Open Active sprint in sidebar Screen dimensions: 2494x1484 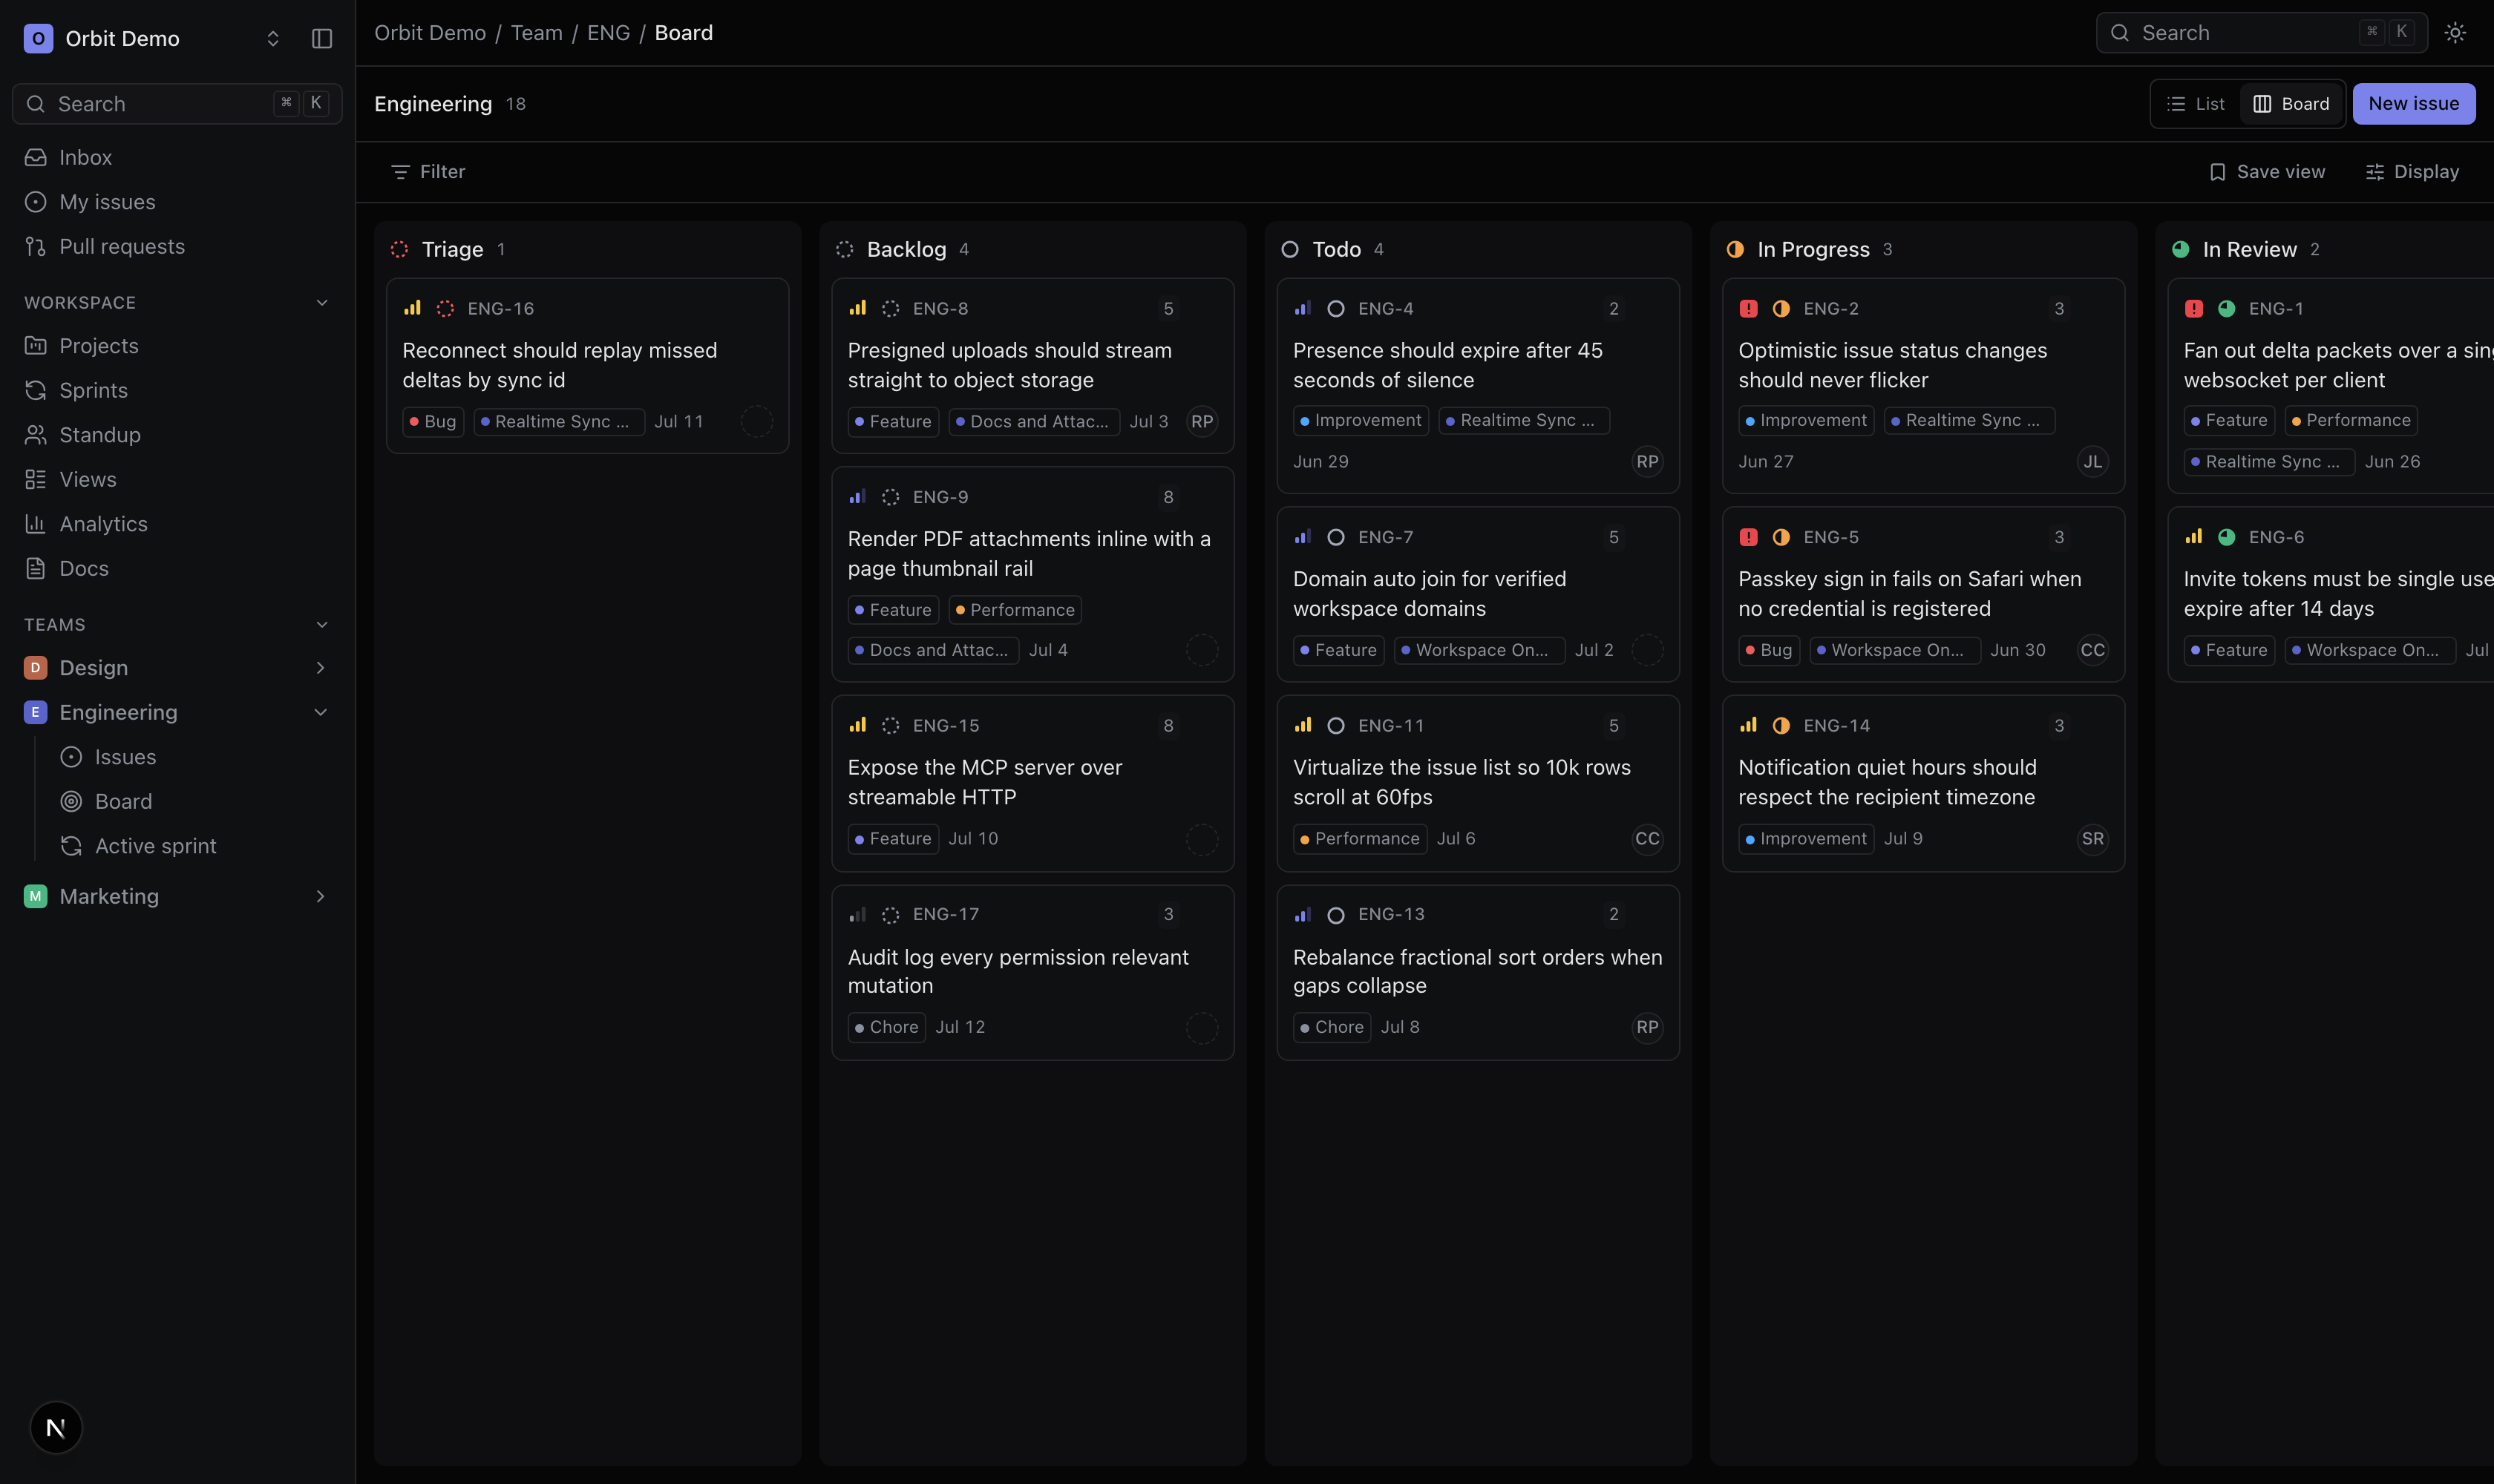click(x=195, y=846)
